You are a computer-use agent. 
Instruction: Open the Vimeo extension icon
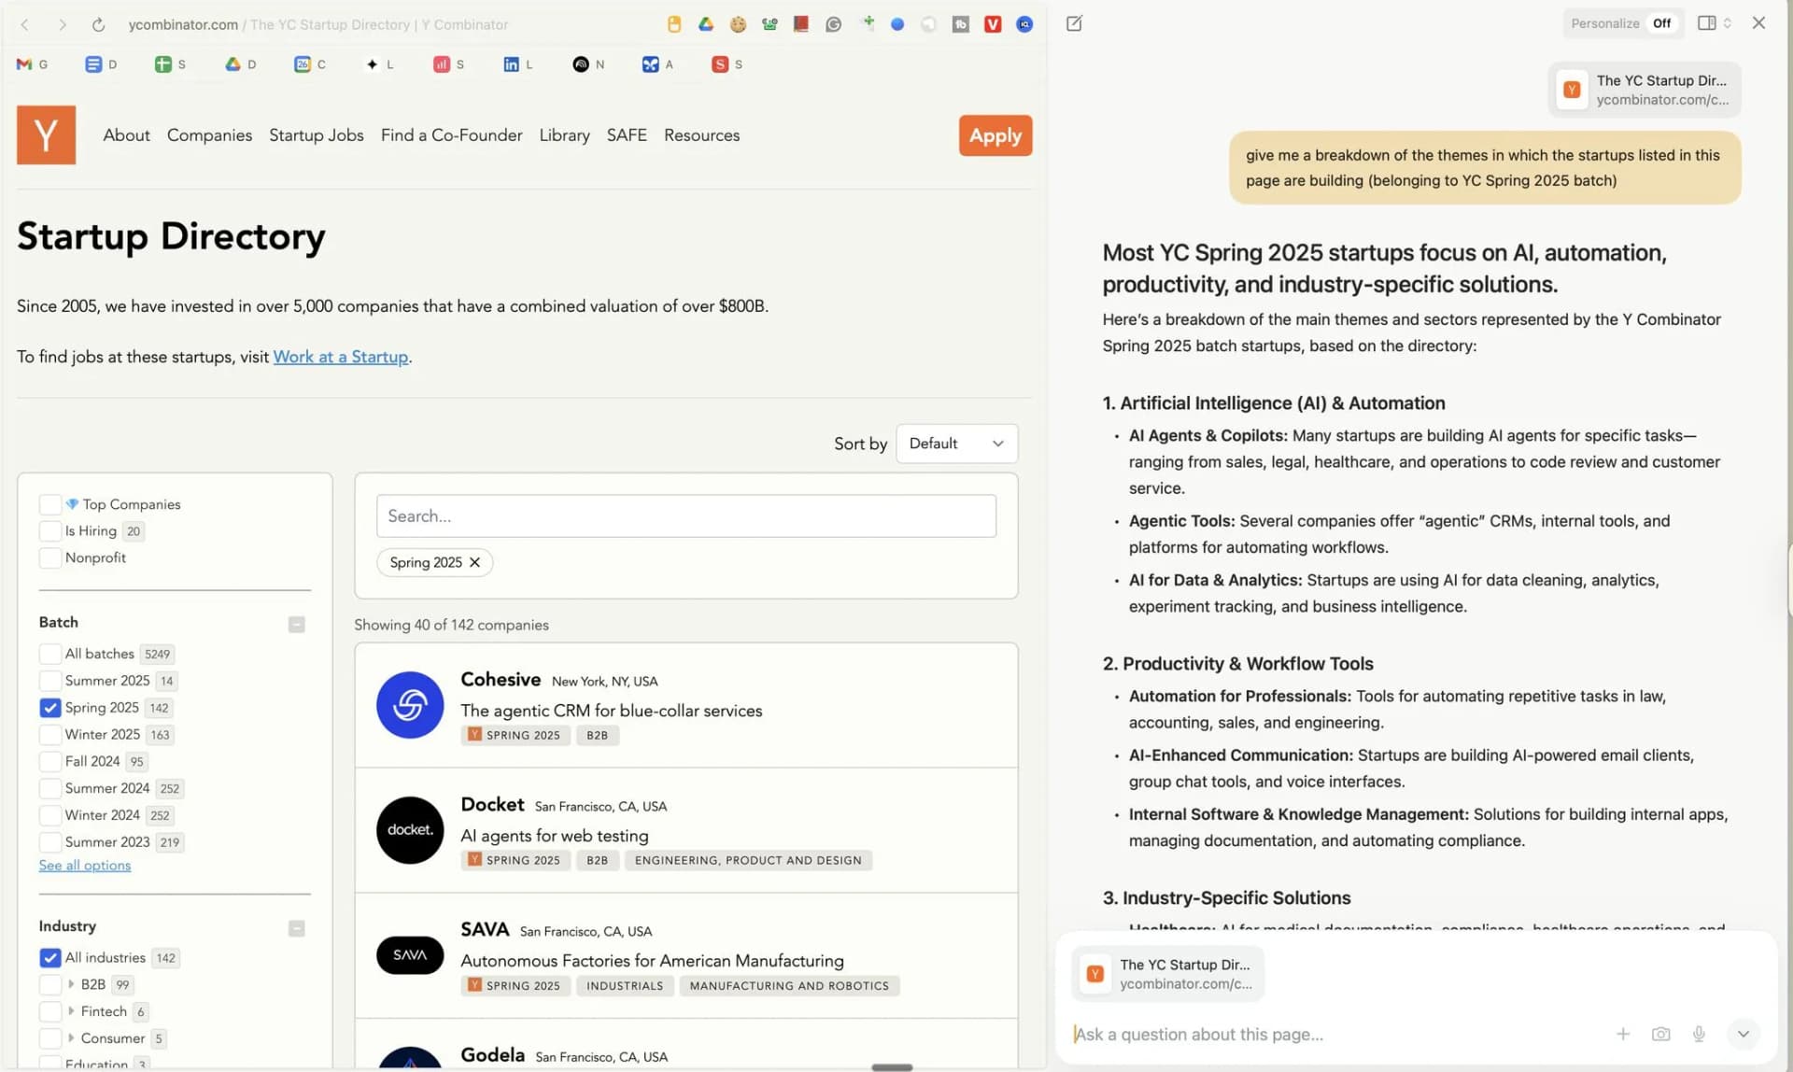coord(993,24)
